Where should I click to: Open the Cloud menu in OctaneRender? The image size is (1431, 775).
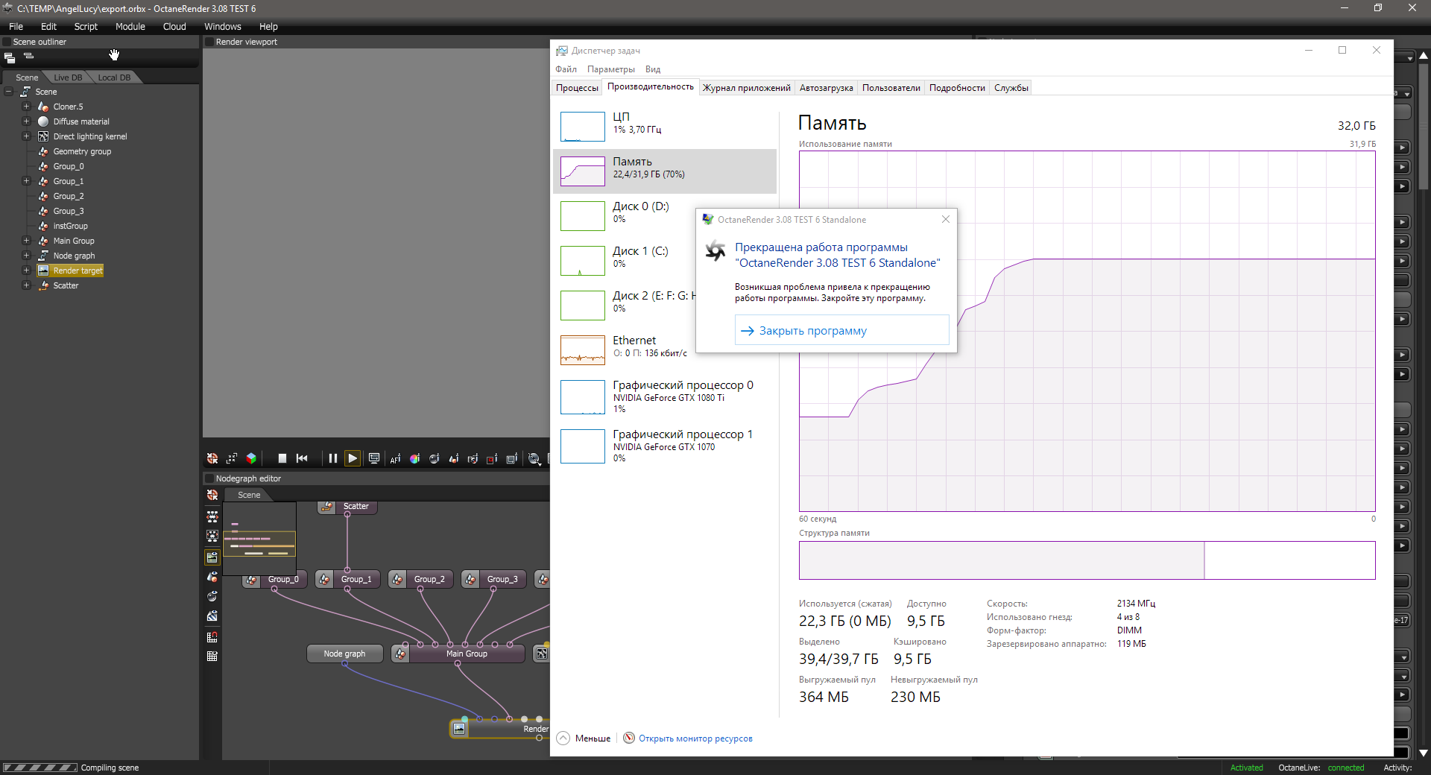coord(174,27)
